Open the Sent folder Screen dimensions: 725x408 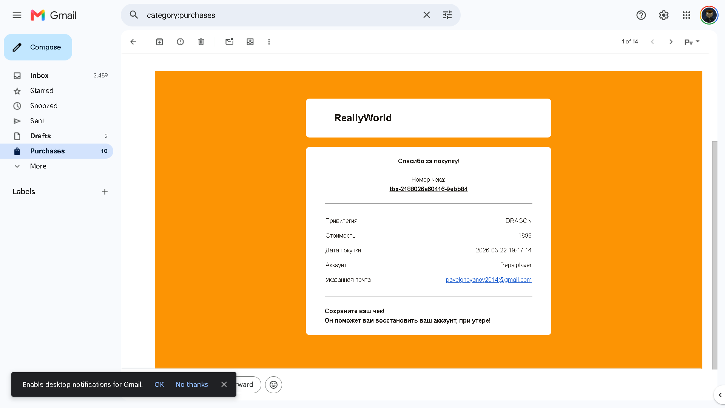pyautogui.click(x=57, y=121)
